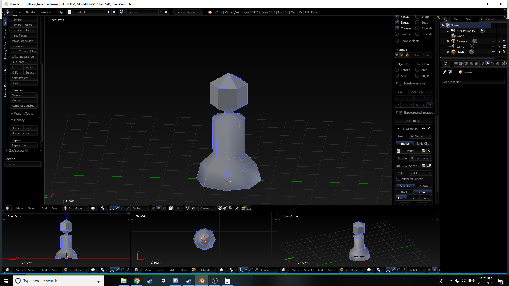This screenshot has height=286, width=509.
Task: Open the World properties tab icon
Action: click(471, 64)
